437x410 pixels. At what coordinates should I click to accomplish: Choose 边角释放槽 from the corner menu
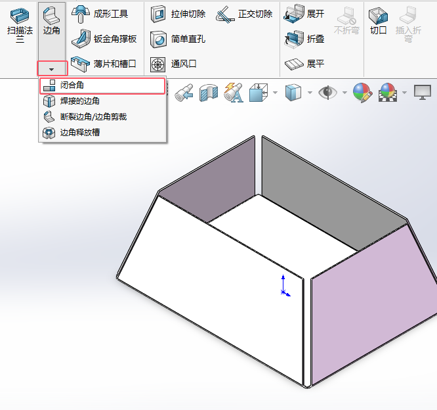102,132
